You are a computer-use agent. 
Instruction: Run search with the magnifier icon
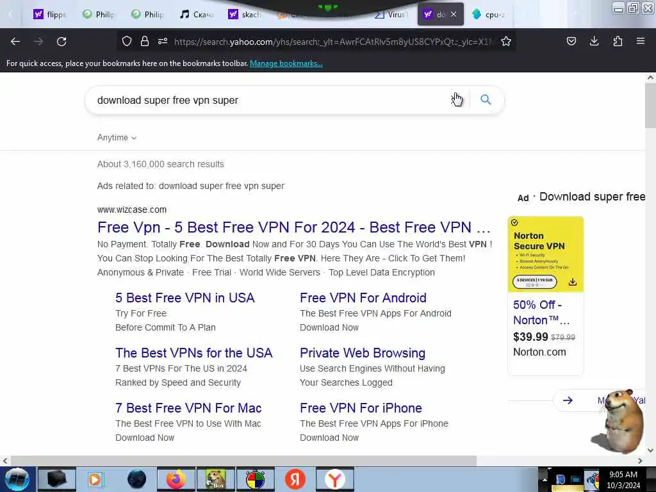pos(486,99)
